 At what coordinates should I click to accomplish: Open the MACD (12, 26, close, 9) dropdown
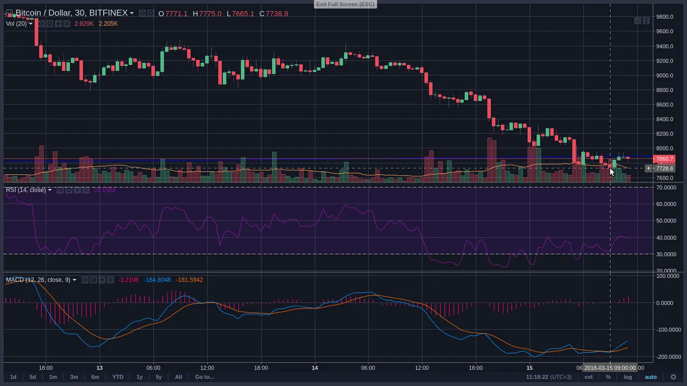point(75,280)
